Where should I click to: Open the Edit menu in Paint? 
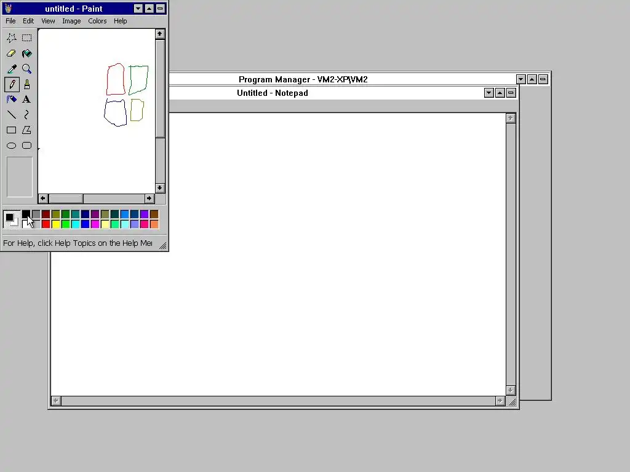pos(28,21)
